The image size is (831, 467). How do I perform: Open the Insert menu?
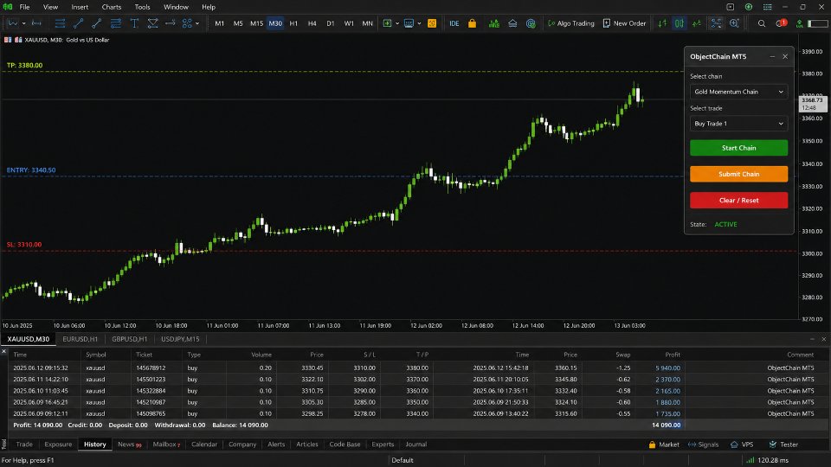[80, 7]
